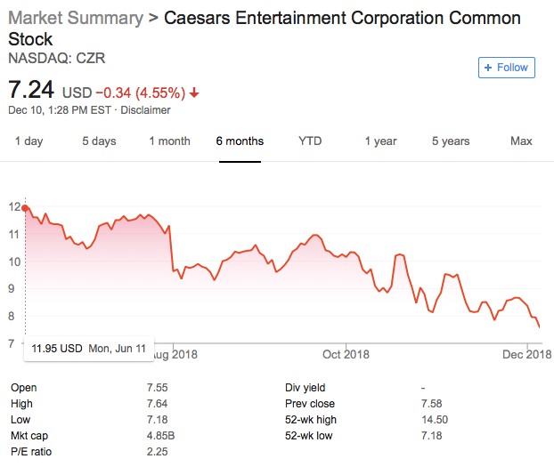Click the Follow button
Screen dimensions: 554x467
(x=507, y=68)
